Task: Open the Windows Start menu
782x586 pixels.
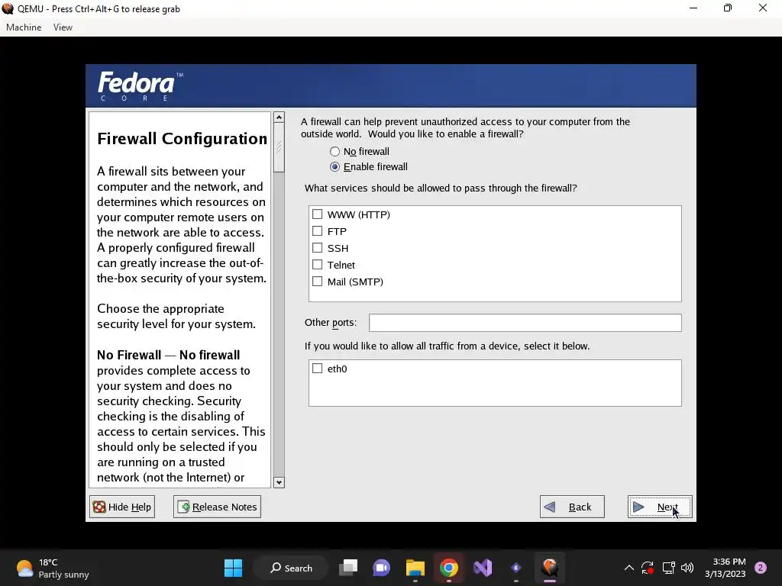Action: 233,568
